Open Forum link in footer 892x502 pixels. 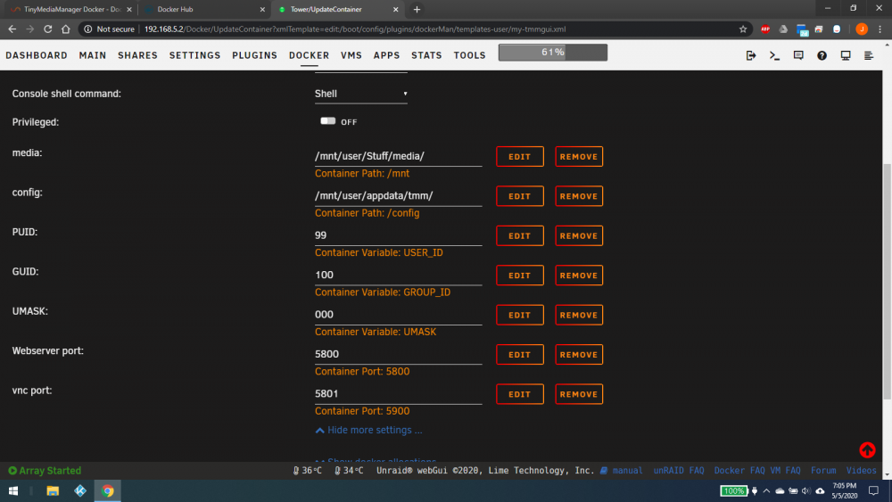pyautogui.click(x=823, y=470)
